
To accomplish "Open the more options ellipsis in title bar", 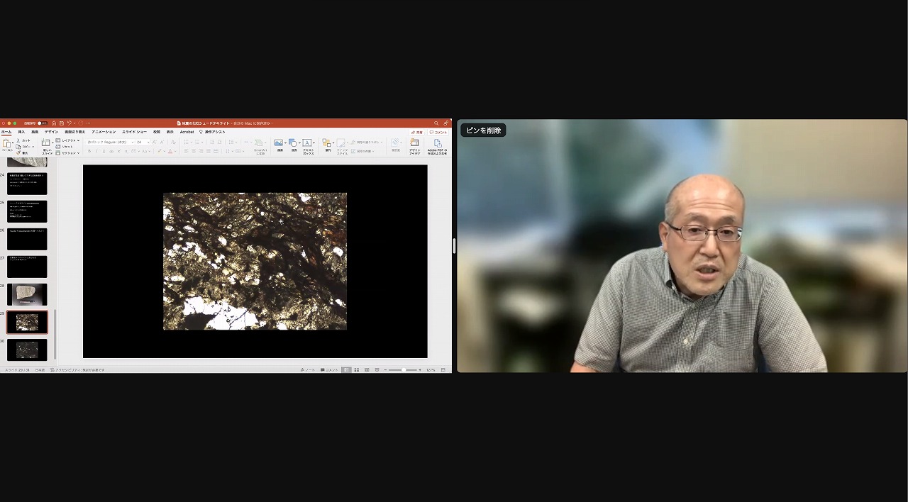I will point(88,123).
